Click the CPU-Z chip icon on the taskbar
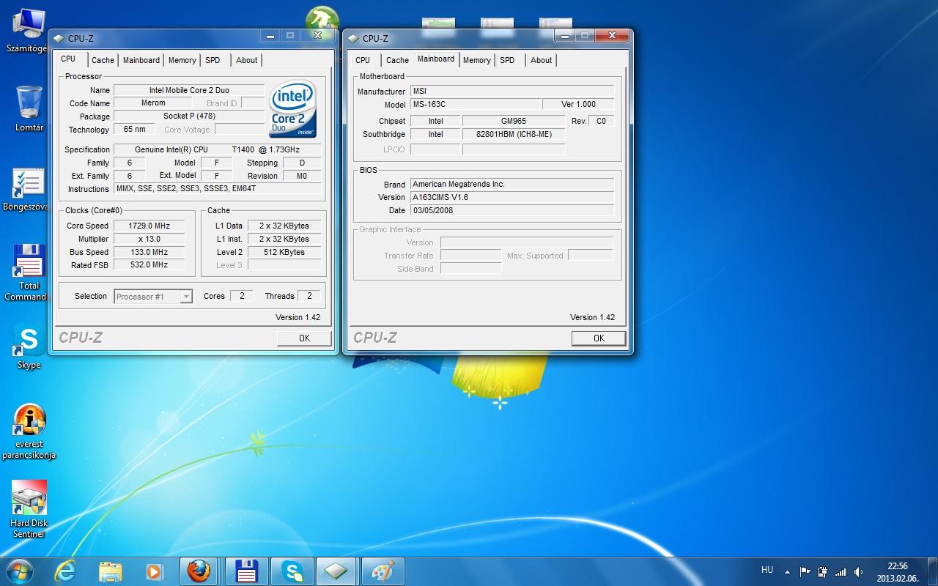The width and height of the screenshot is (938, 586). 336,571
